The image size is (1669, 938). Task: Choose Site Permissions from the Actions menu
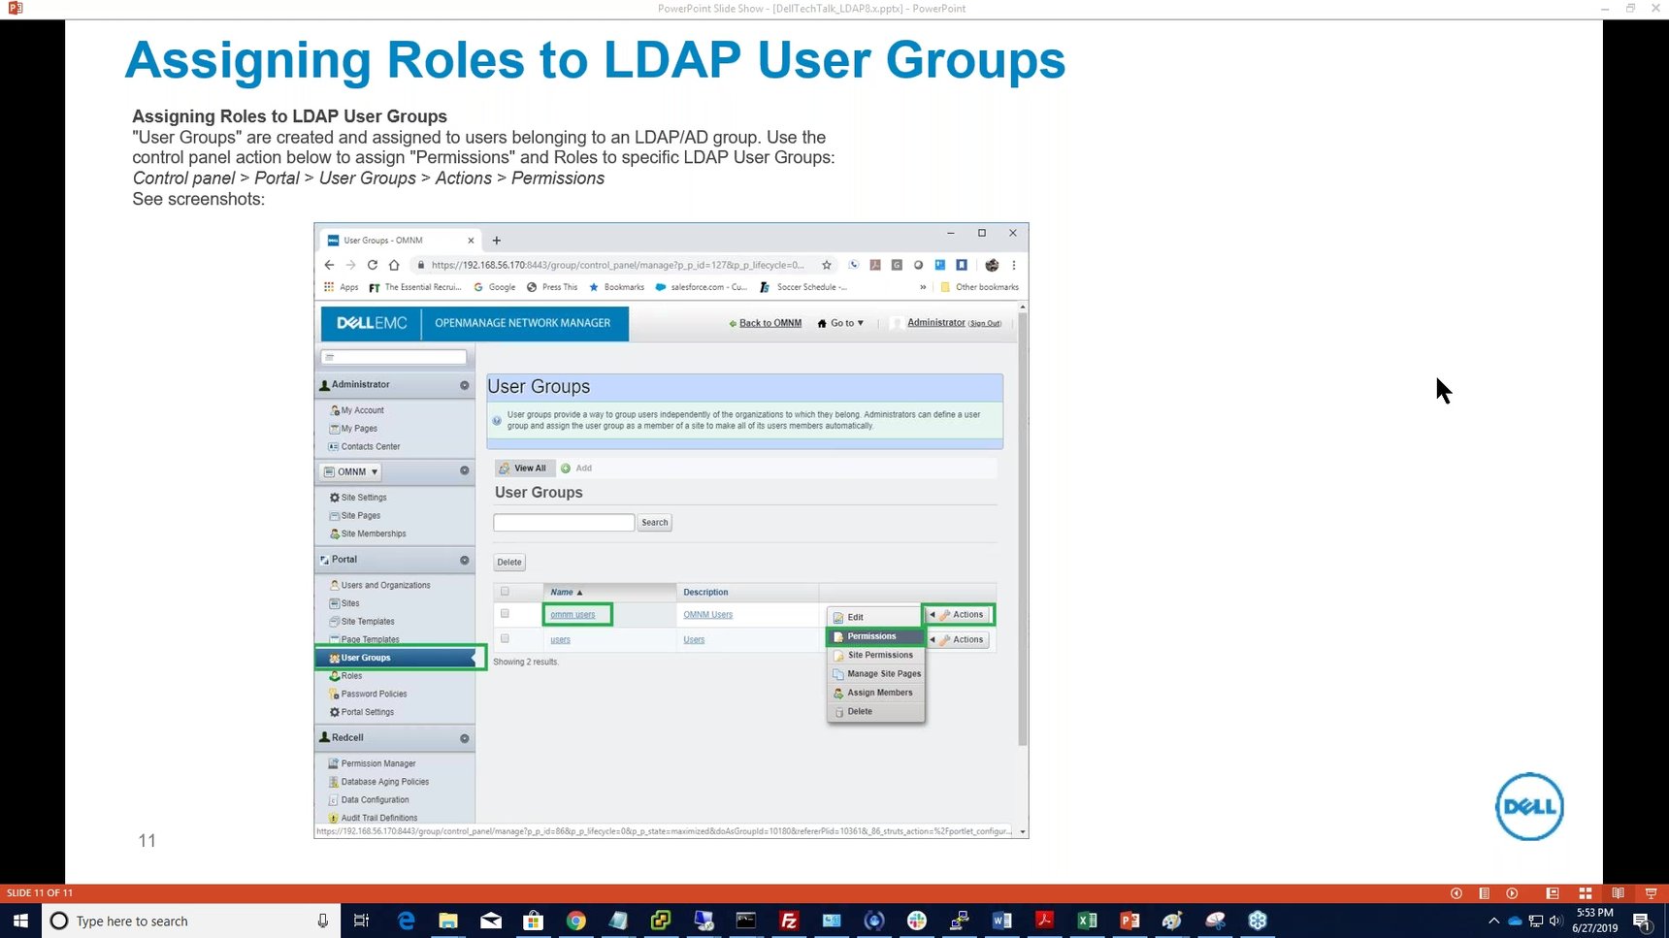(x=879, y=655)
